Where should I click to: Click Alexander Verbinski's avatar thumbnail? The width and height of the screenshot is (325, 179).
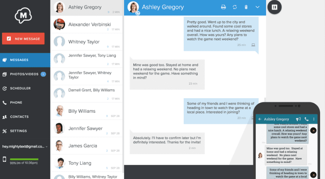tap(59, 24)
